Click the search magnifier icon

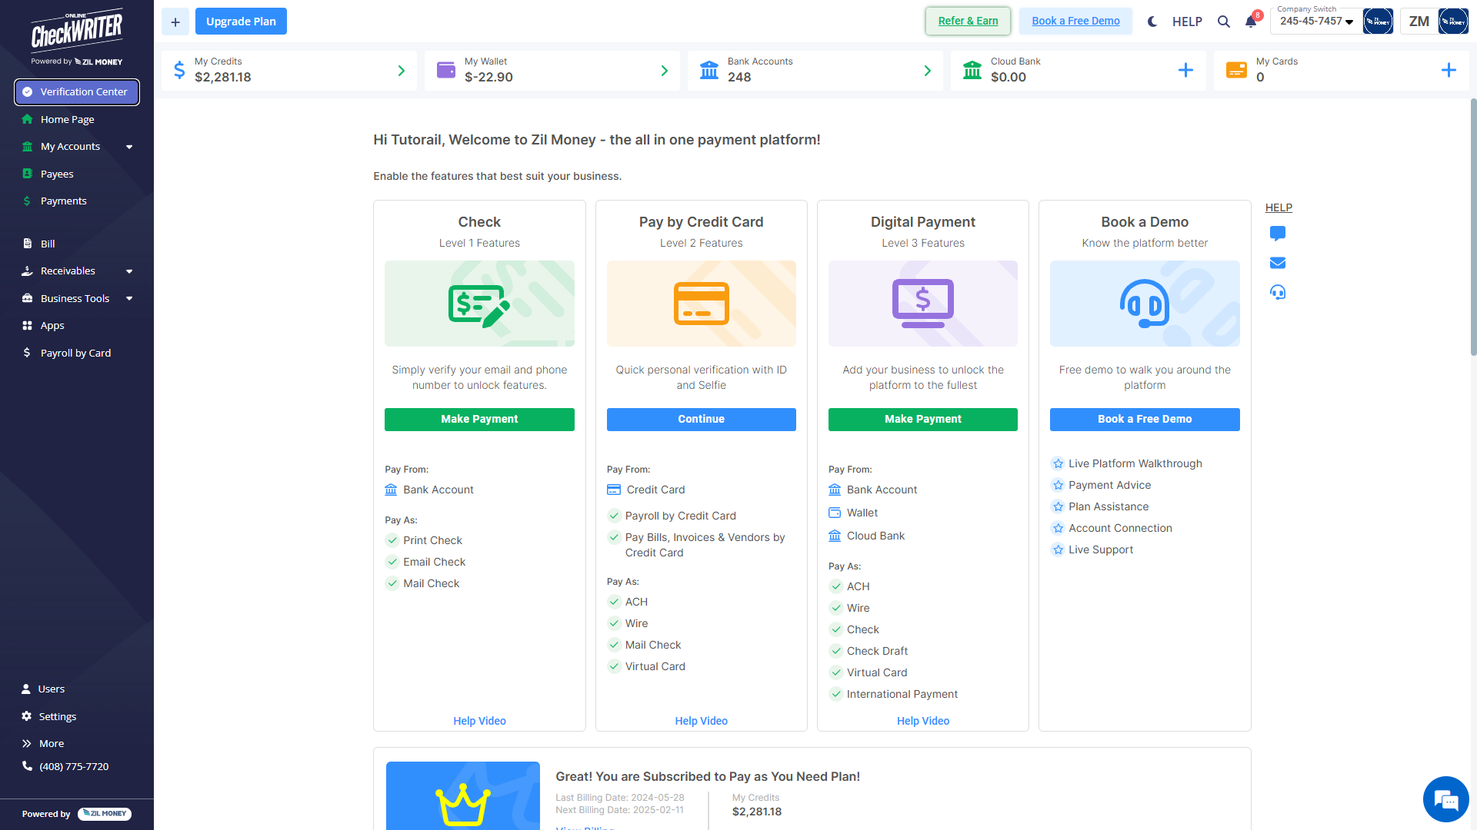(x=1223, y=22)
